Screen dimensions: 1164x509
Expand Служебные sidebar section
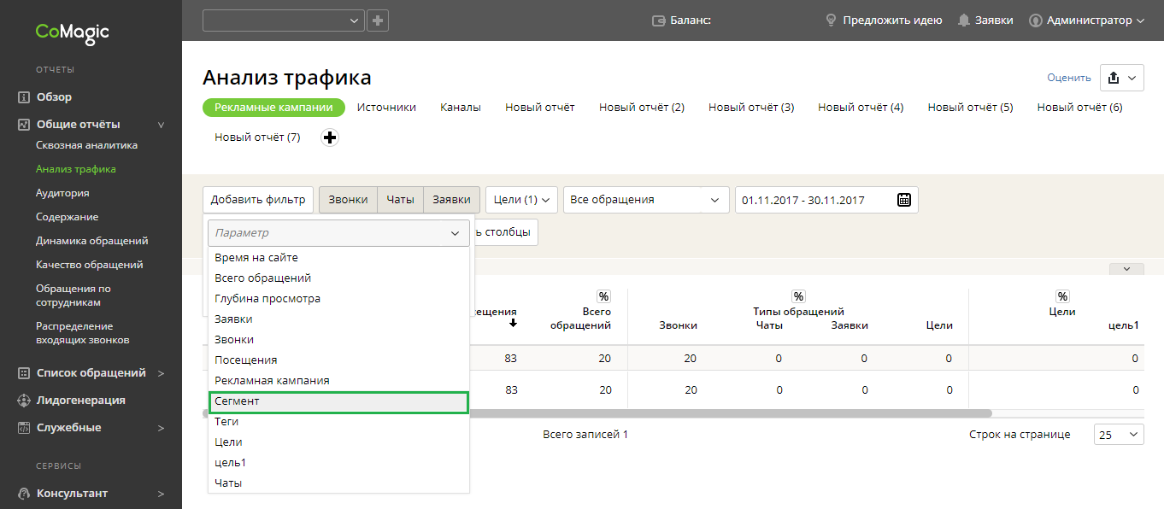coord(162,428)
